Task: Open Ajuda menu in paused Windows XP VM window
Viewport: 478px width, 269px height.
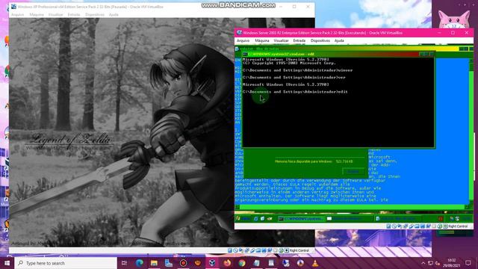Action: point(114,15)
